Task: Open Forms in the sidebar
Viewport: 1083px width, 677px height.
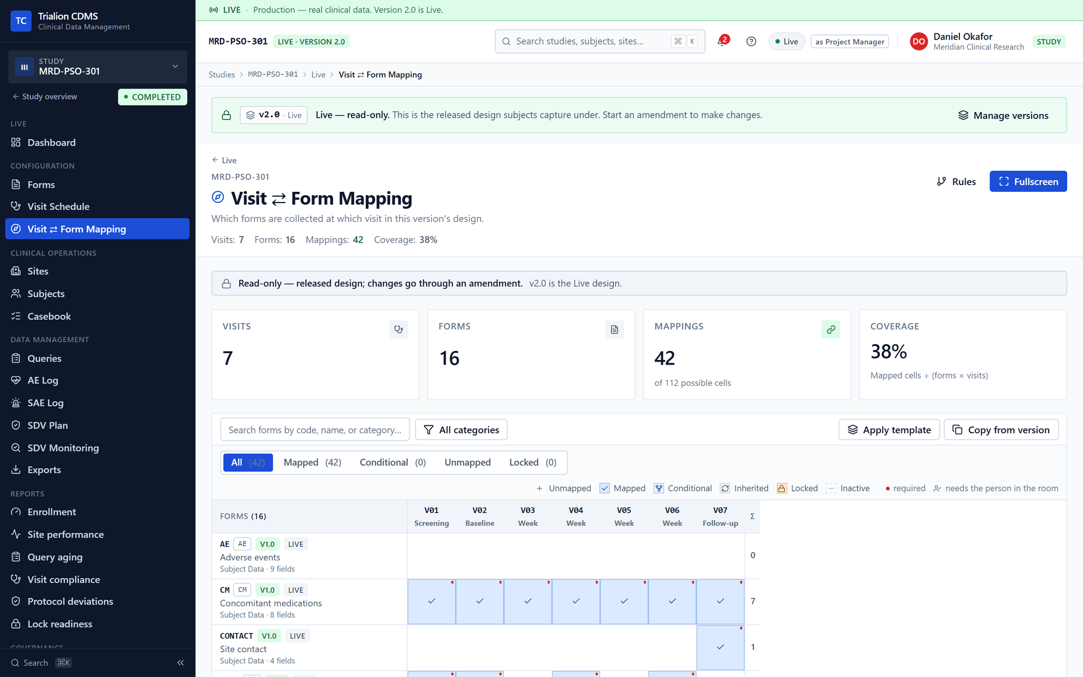Action: (97, 184)
